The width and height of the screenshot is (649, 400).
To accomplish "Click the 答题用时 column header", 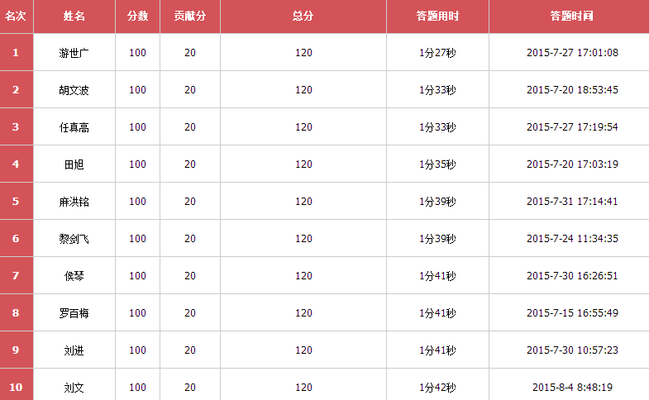I will [437, 17].
